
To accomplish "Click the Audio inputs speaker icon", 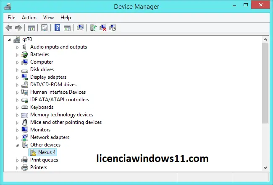I will [24, 47].
